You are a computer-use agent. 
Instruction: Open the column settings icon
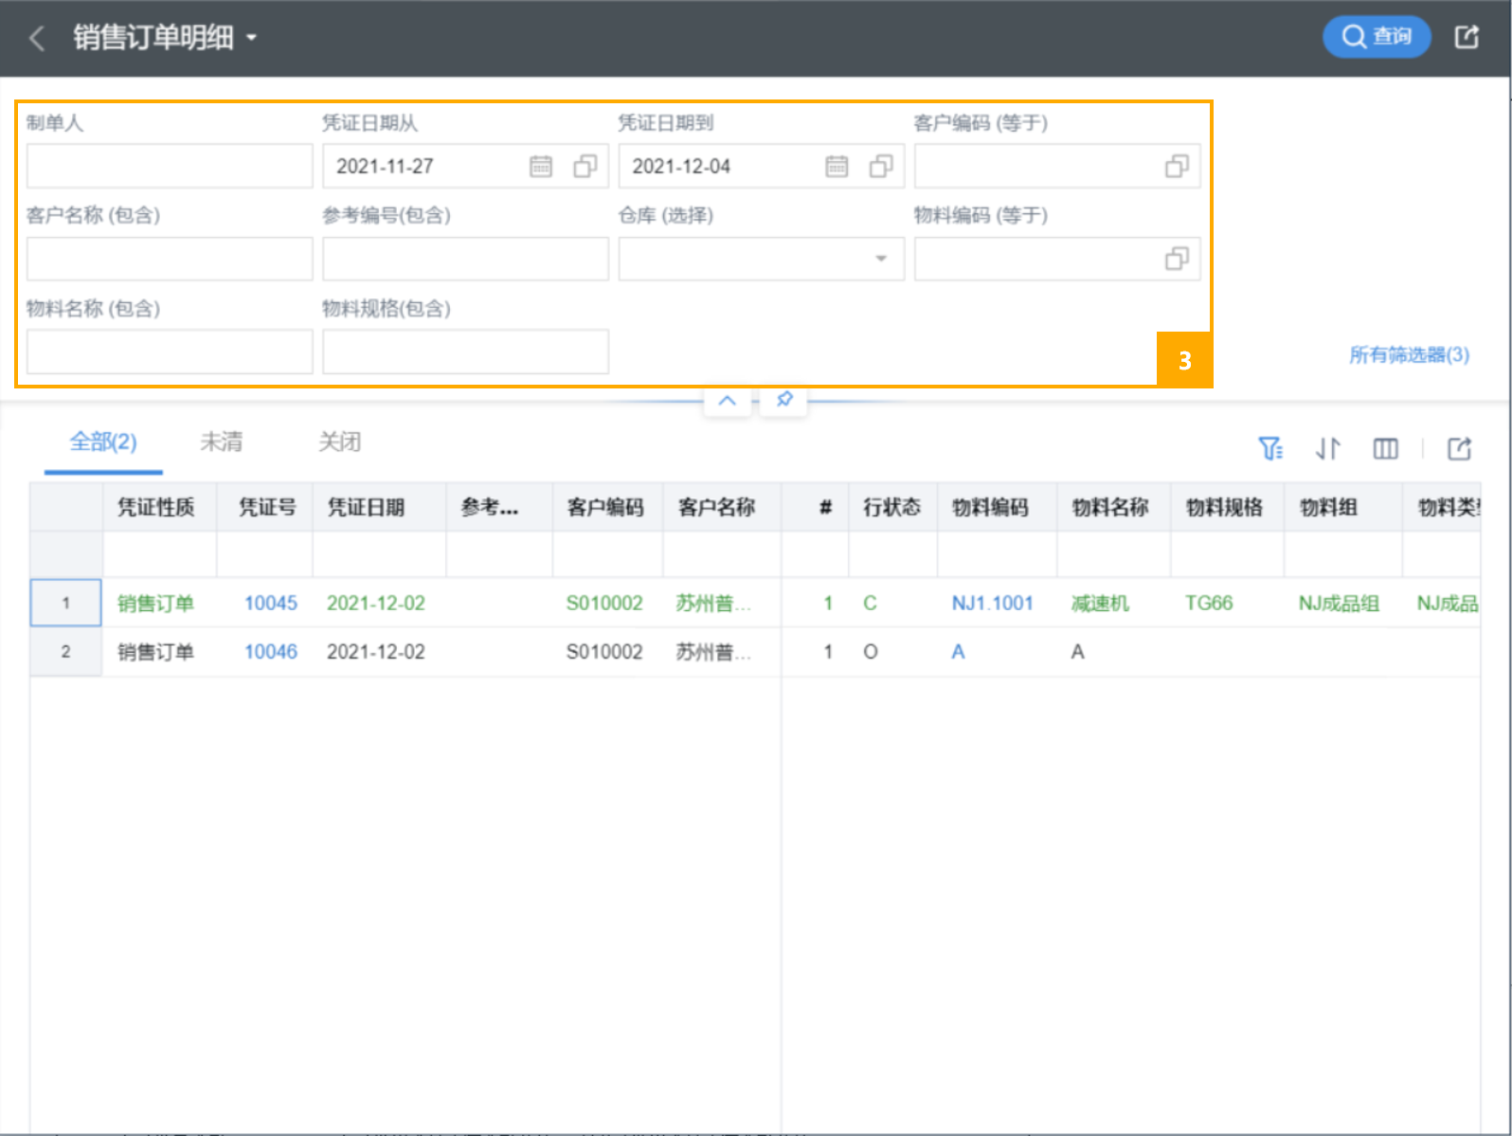[x=1385, y=448]
